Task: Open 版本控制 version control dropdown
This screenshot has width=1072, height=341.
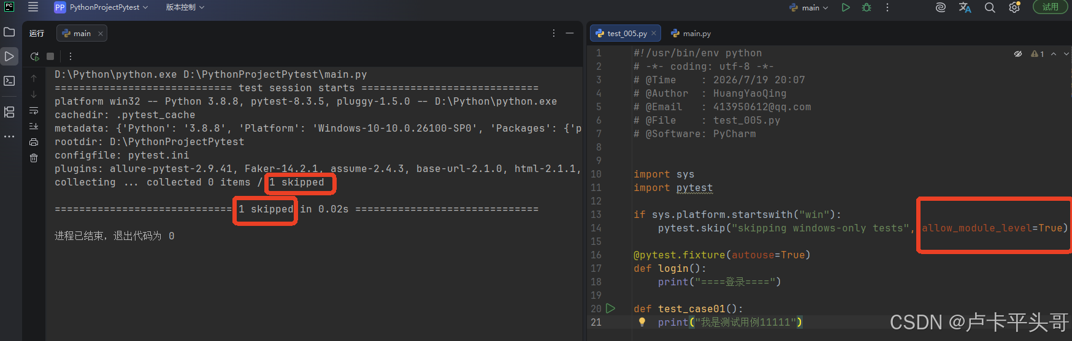Action: click(185, 7)
